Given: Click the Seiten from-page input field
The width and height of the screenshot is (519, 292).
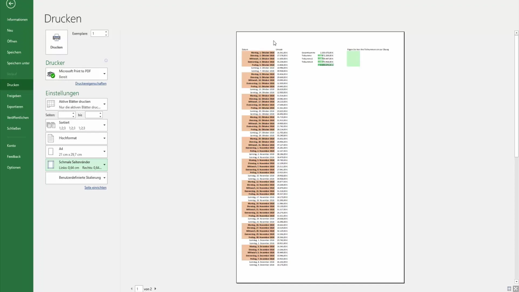Looking at the screenshot, I should tap(65, 115).
